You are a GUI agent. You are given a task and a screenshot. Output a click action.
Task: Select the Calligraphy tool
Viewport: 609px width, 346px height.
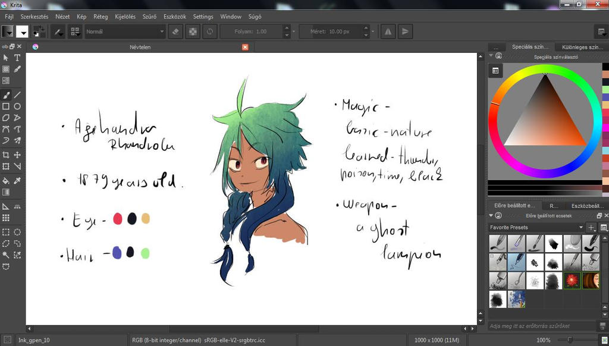tap(17, 69)
